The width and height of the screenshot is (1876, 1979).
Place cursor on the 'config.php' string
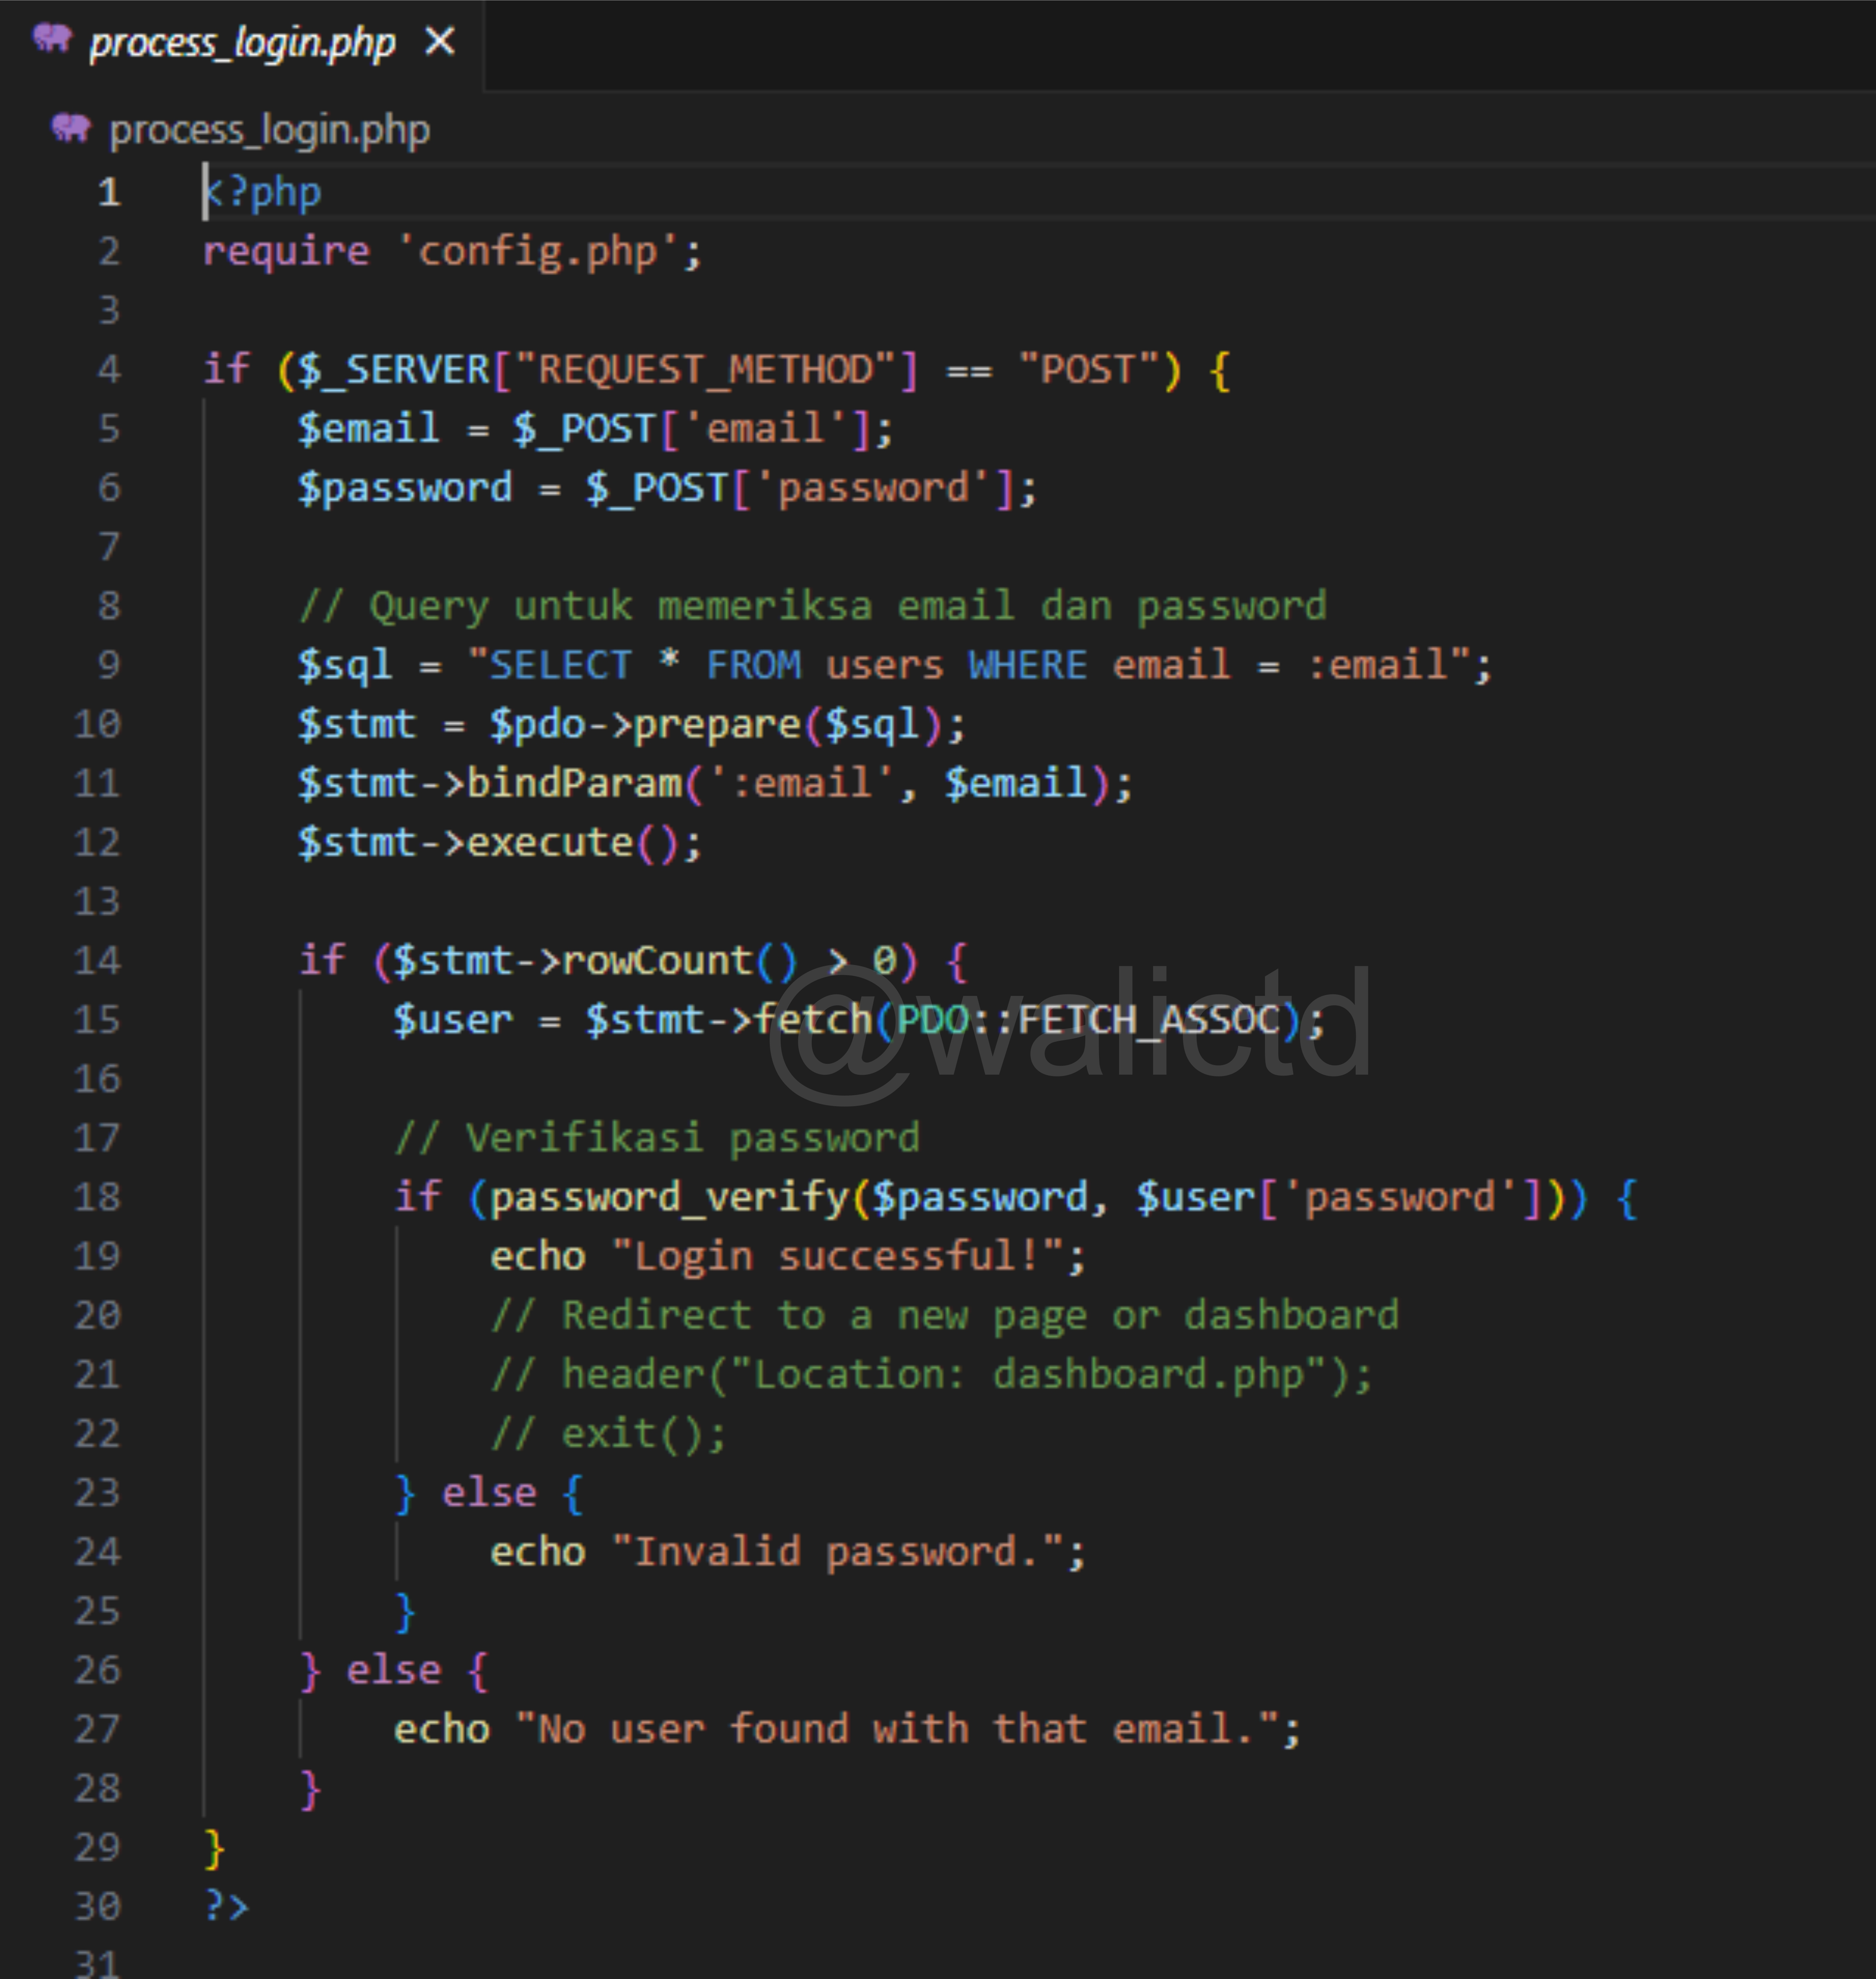coord(537,251)
